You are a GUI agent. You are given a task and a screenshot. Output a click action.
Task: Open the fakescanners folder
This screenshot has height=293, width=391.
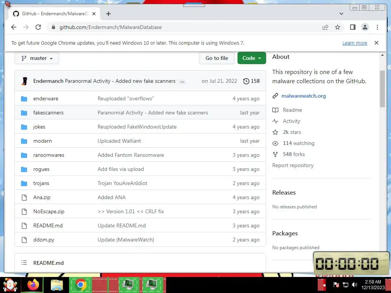click(x=48, y=113)
